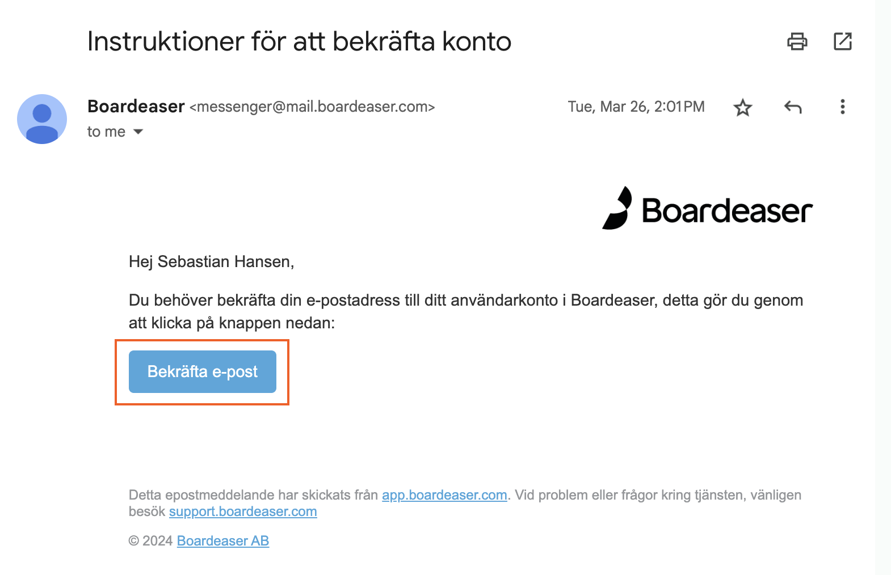Click the reply arrow icon
891x575 pixels.
pos(793,107)
